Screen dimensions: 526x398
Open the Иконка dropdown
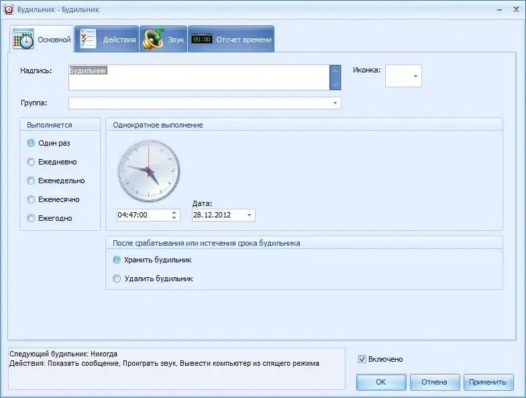click(415, 77)
